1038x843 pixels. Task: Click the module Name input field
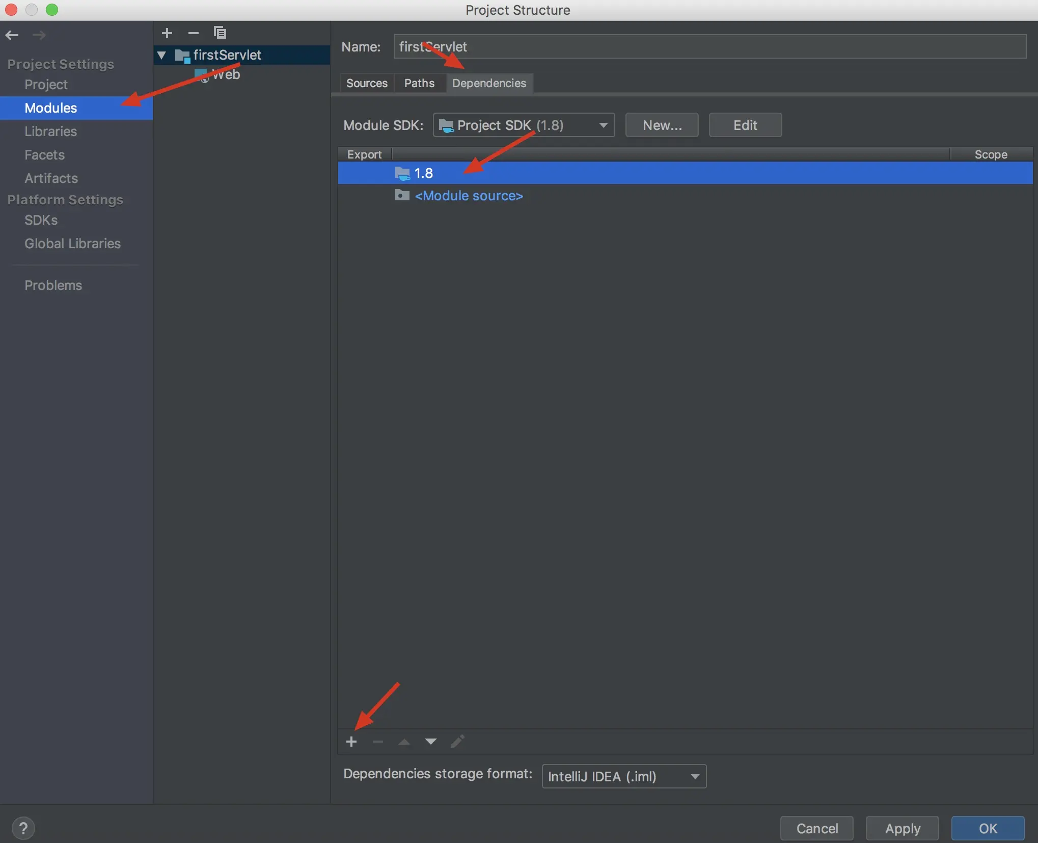(x=709, y=47)
